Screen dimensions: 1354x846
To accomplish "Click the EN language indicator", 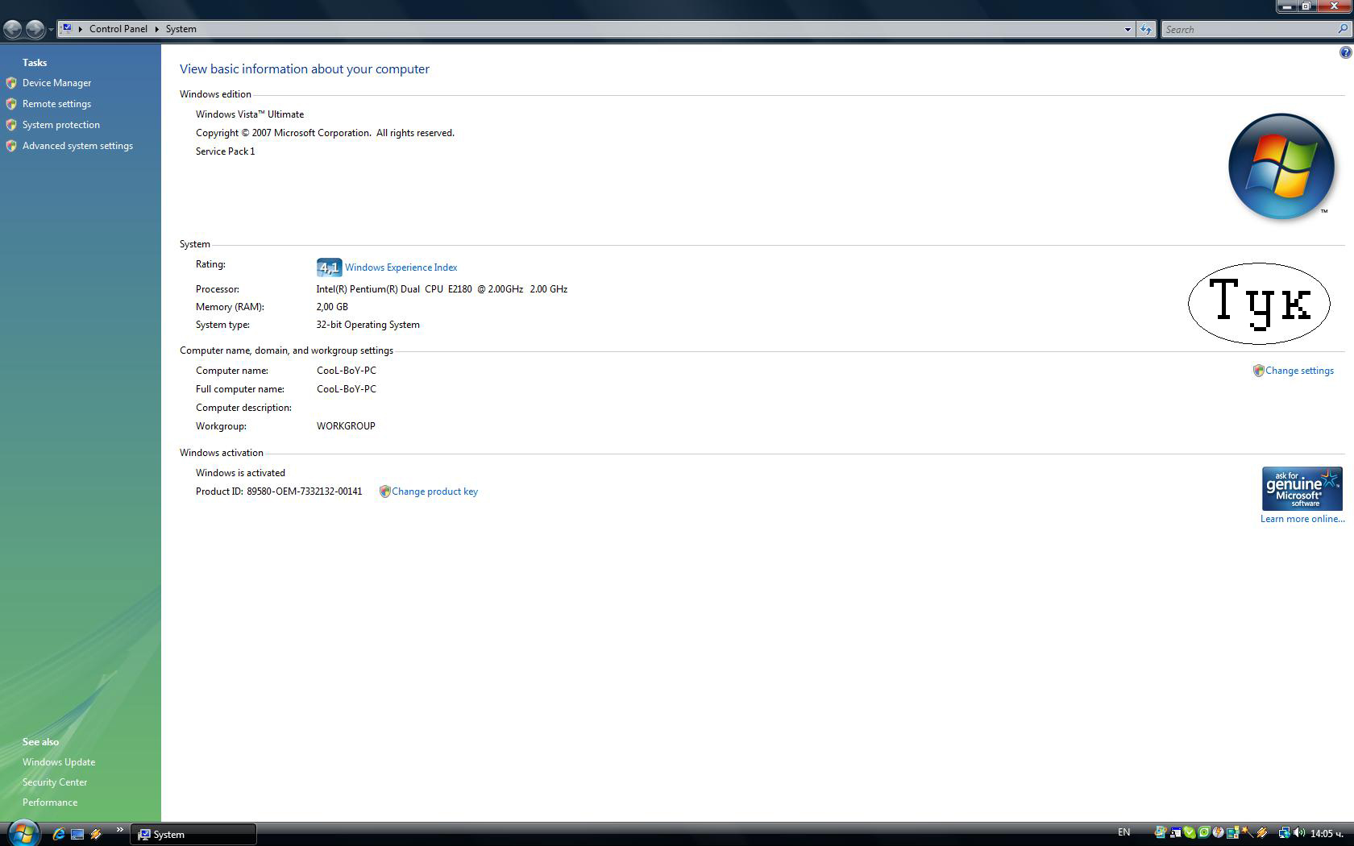I will [x=1123, y=832].
